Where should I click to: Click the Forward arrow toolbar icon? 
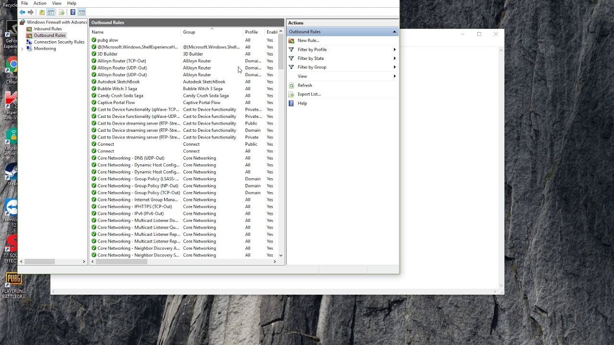pyautogui.click(x=31, y=12)
